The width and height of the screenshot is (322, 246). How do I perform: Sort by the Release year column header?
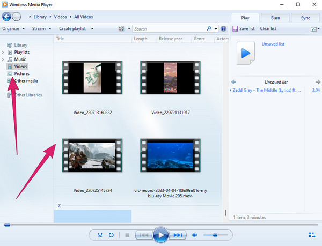click(x=174, y=39)
